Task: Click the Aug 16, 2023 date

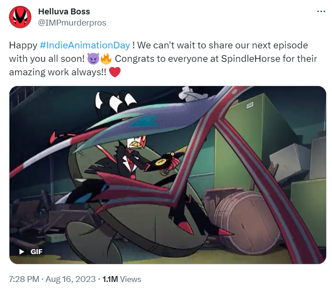Action: 70,279
